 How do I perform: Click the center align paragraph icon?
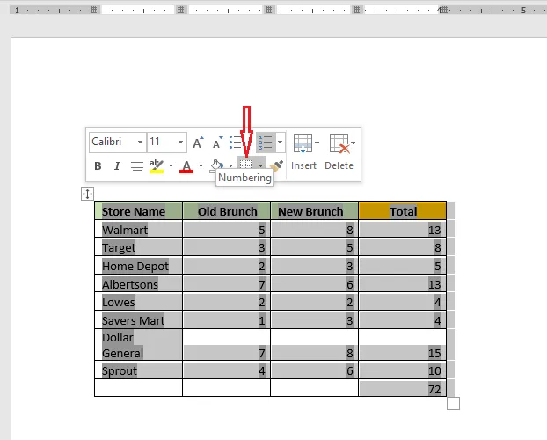pos(137,165)
